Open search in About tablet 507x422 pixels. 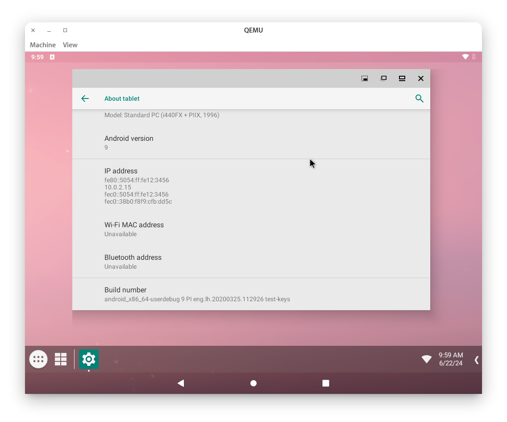pos(420,98)
